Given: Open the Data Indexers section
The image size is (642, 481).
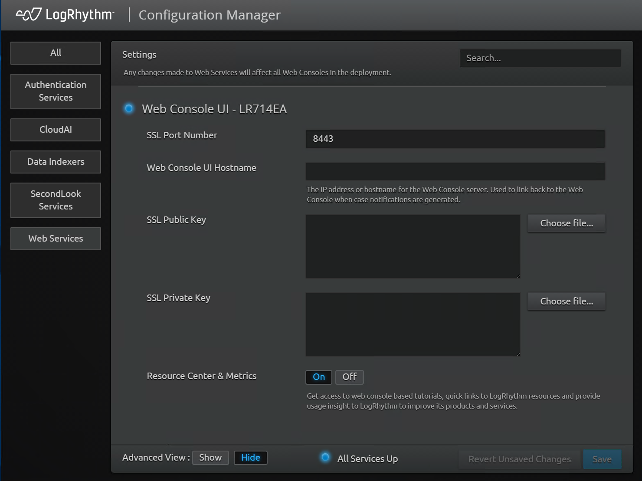Looking at the screenshot, I should pos(56,162).
